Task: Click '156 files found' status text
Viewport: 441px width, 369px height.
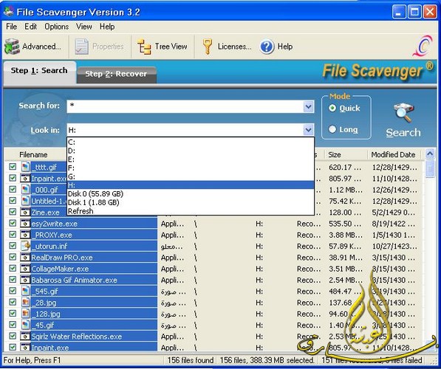Action: point(191,360)
